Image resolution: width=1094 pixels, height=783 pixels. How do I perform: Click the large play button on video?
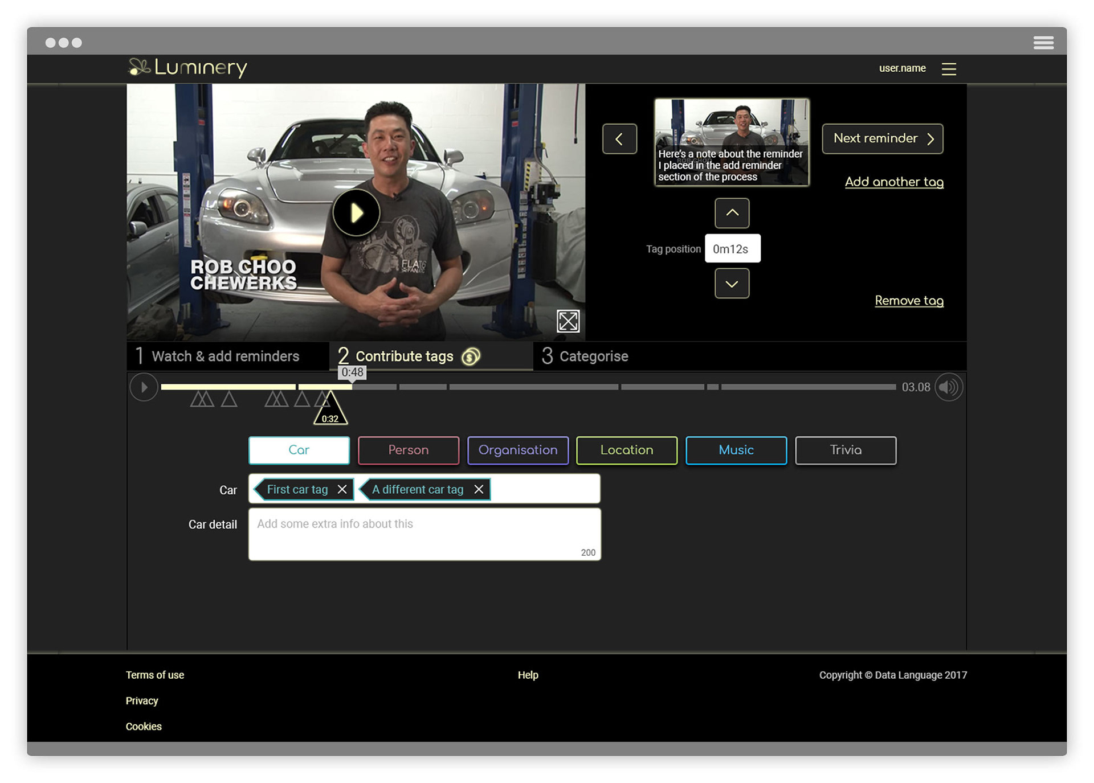[x=356, y=213]
